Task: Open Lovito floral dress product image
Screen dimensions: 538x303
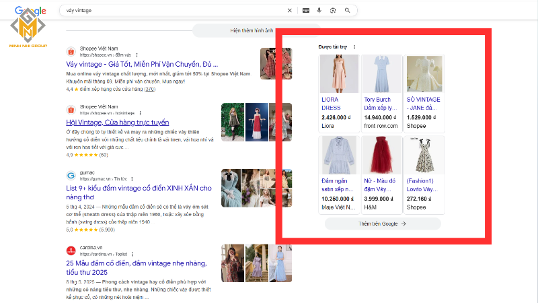Action: point(424,156)
